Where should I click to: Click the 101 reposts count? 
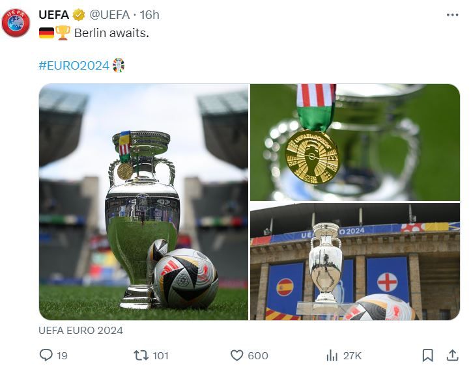[160, 355]
